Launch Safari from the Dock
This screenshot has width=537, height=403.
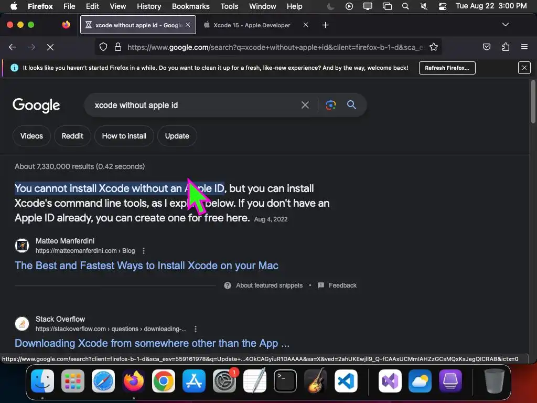click(103, 381)
